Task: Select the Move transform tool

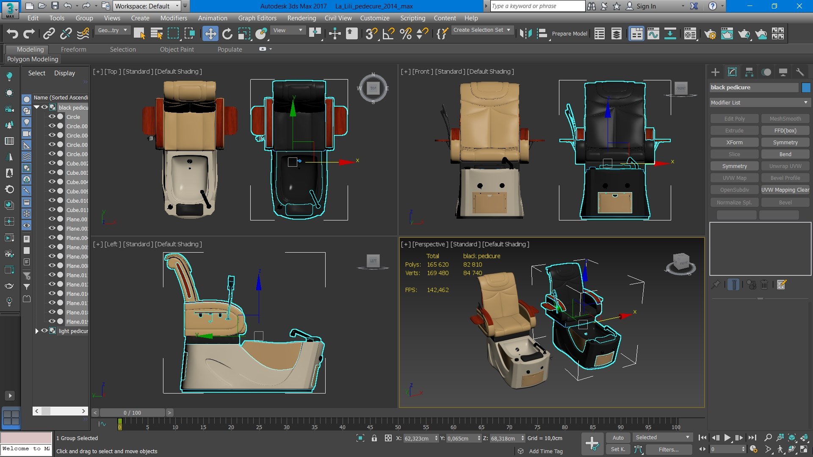Action: coord(210,33)
